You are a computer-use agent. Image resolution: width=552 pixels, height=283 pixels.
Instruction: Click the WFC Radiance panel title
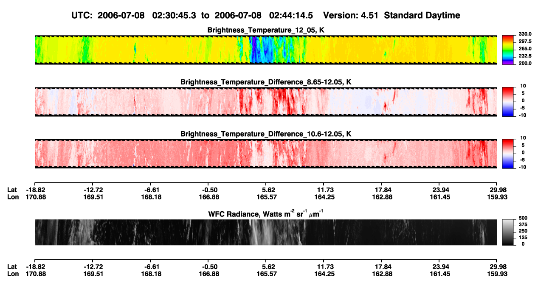click(x=266, y=213)
